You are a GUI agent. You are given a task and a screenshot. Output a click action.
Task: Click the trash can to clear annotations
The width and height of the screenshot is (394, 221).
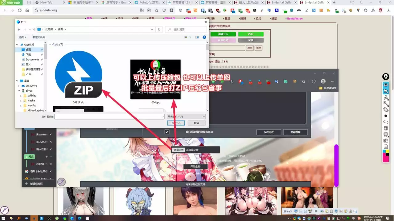pyautogui.click(x=386, y=128)
